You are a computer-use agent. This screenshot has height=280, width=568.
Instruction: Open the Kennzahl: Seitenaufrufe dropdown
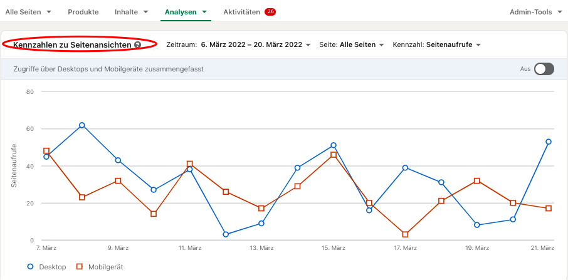point(436,45)
